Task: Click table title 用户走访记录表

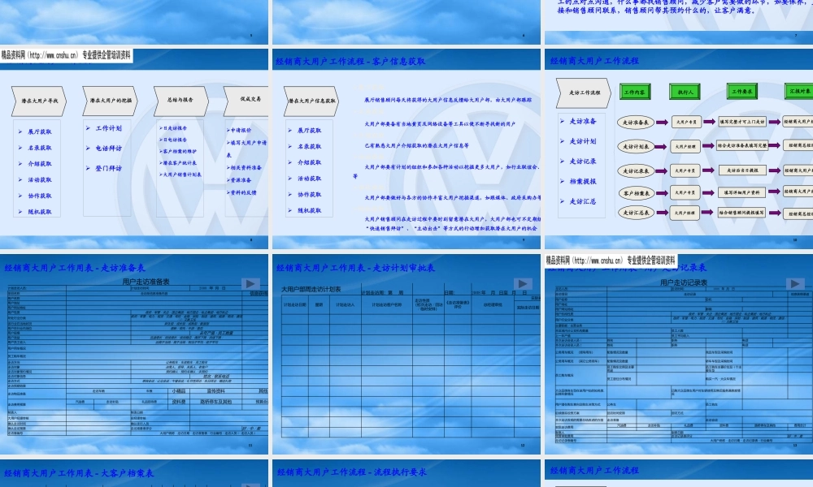Action: 684,282
